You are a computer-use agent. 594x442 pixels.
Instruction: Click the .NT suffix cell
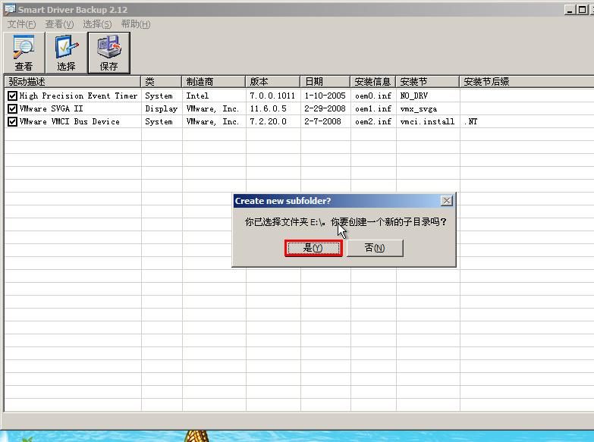click(x=470, y=122)
